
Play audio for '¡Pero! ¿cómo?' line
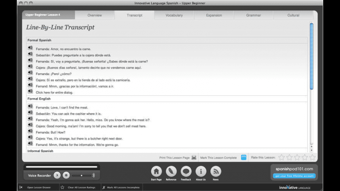click(30, 73)
